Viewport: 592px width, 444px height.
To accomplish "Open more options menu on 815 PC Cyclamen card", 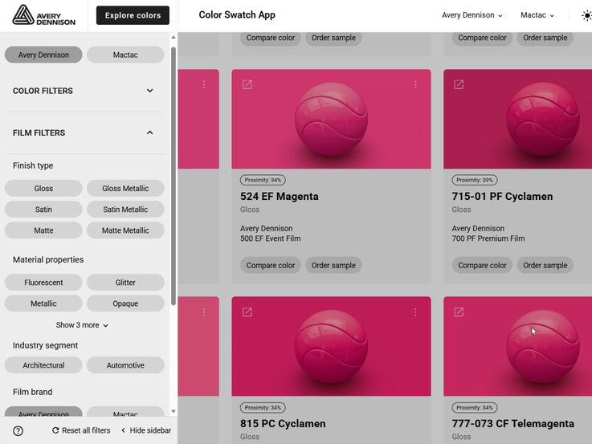I will click(x=415, y=312).
